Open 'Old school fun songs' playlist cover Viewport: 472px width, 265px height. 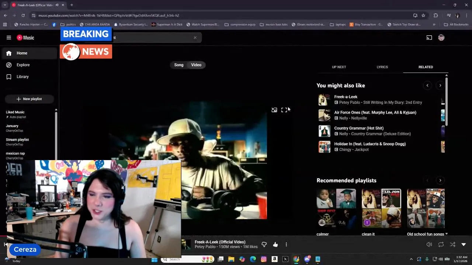click(426, 208)
